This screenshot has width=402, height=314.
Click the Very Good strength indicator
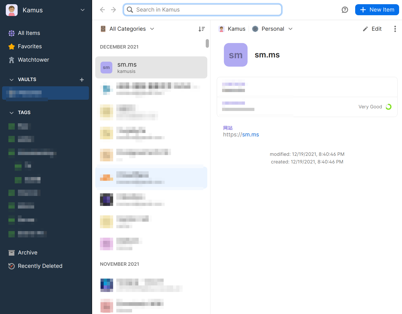point(375,107)
